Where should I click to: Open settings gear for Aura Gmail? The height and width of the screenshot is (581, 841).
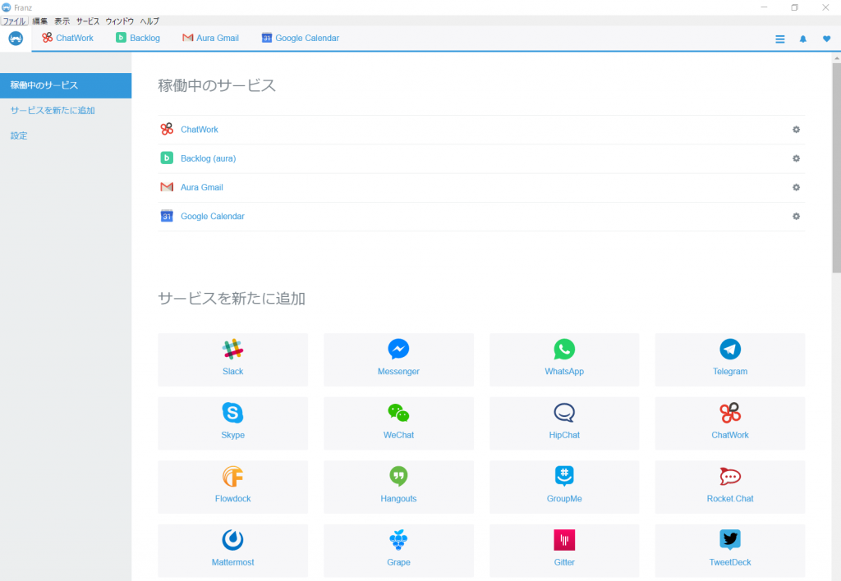[x=796, y=188]
